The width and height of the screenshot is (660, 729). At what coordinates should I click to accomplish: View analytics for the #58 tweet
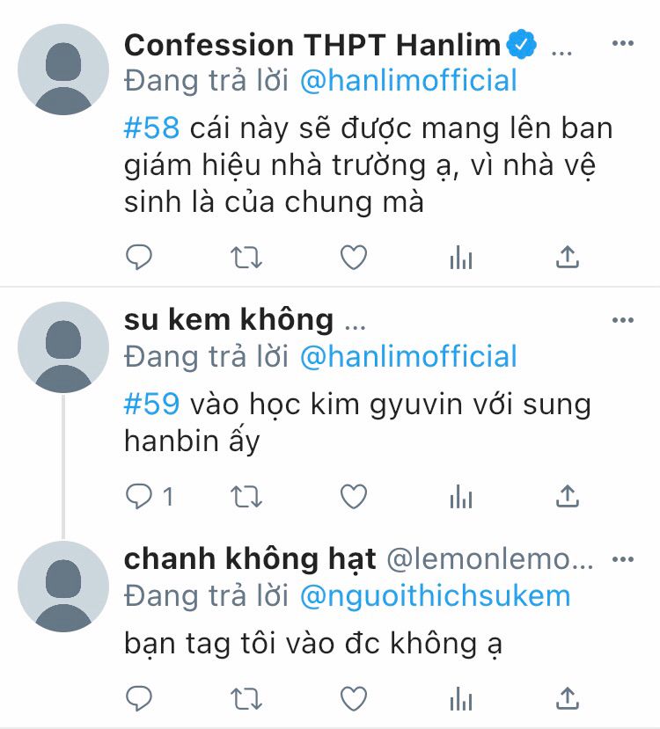[461, 257]
